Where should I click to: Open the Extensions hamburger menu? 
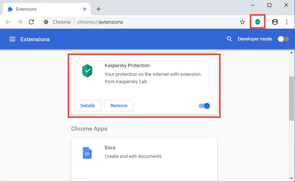[x=13, y=39]
